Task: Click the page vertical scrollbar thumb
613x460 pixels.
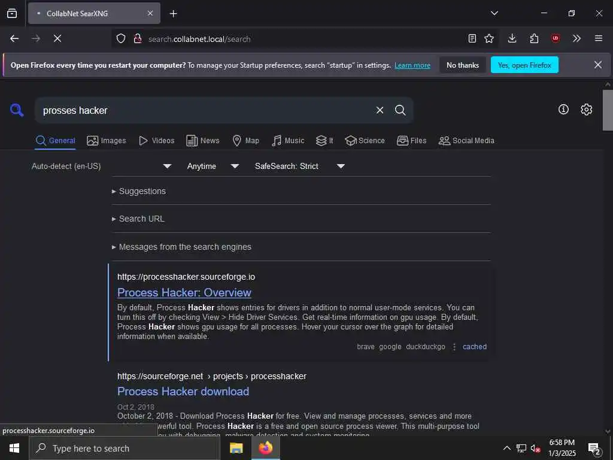Action: 608,110
